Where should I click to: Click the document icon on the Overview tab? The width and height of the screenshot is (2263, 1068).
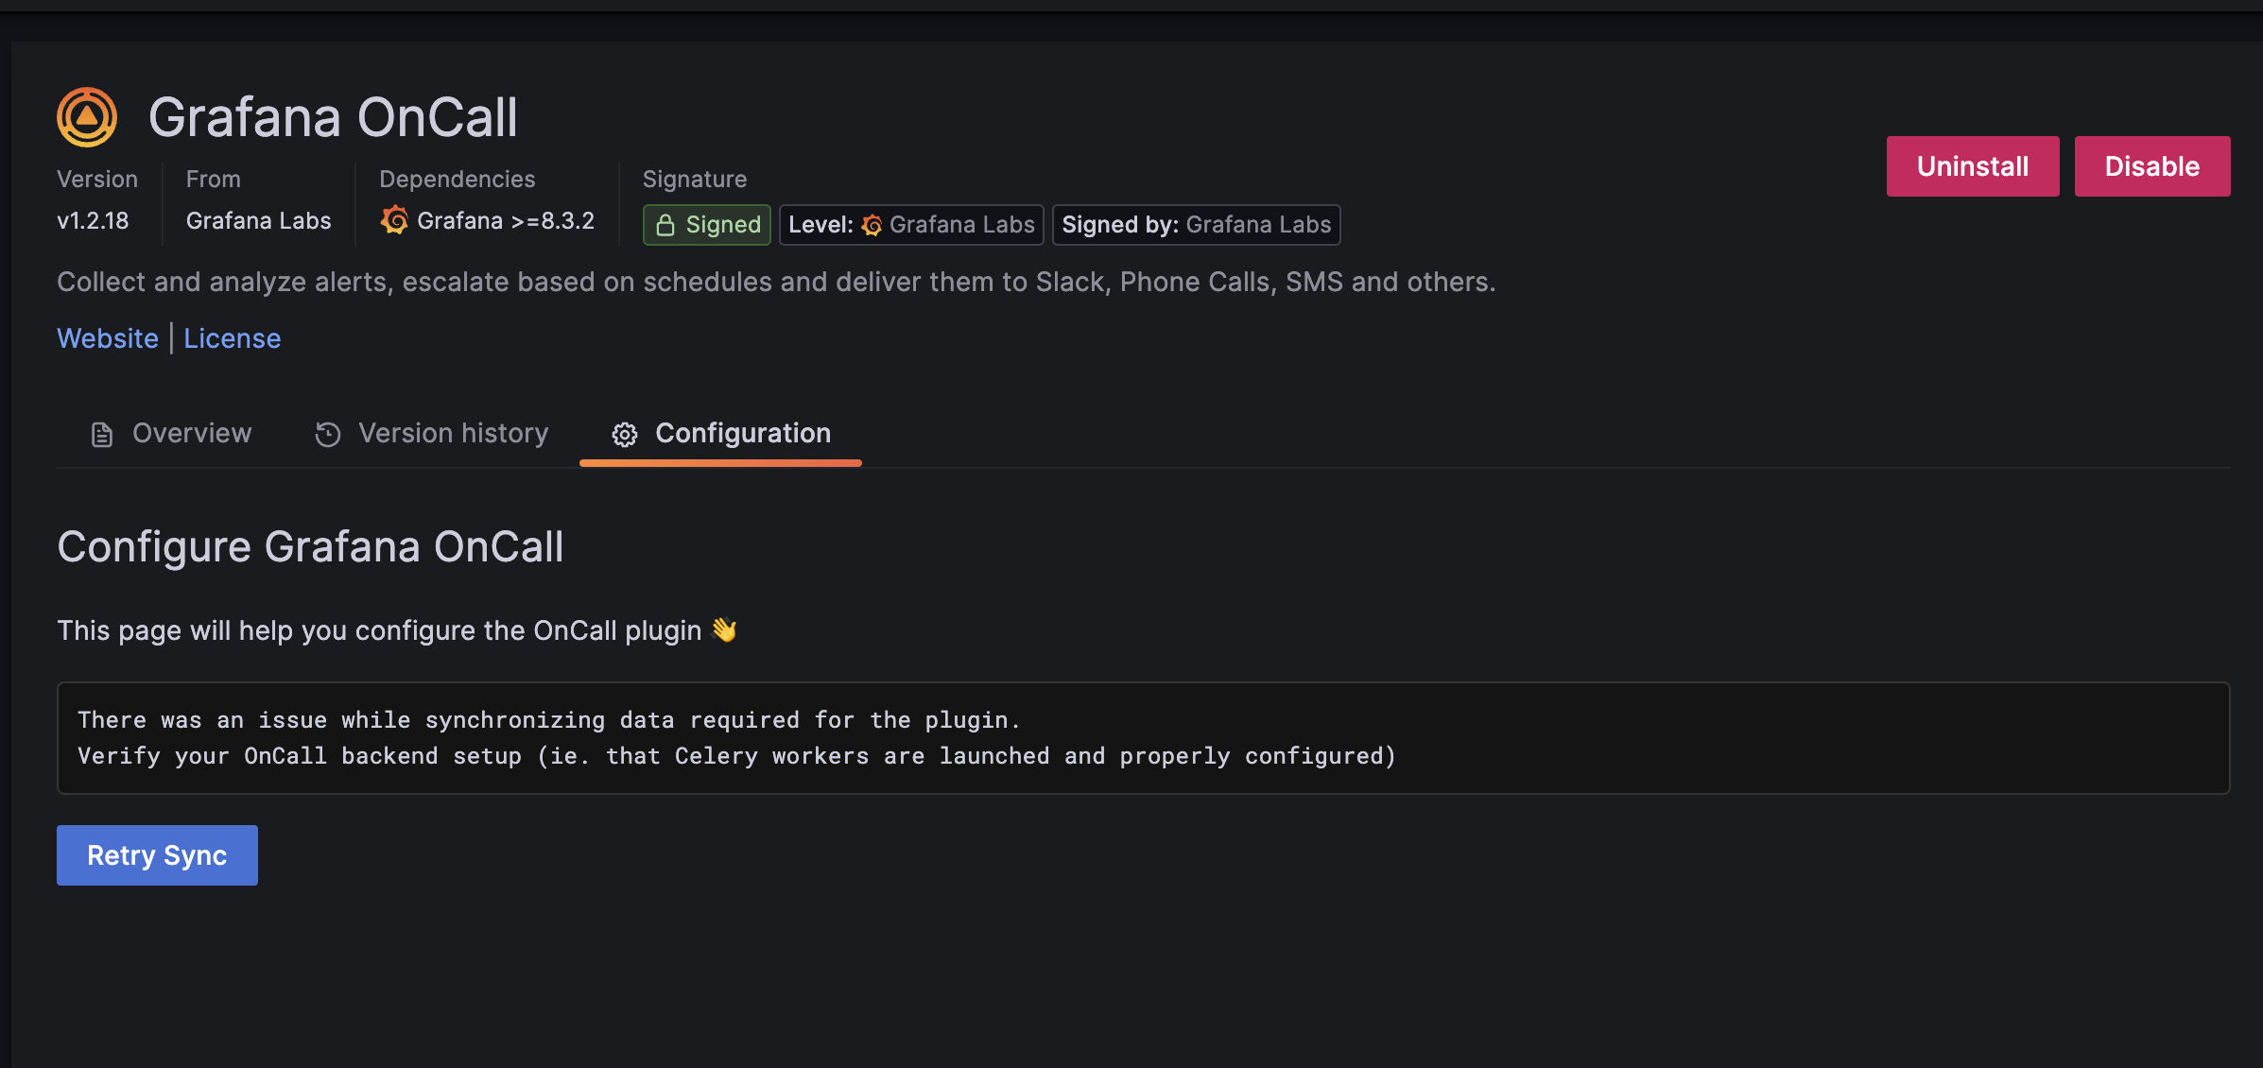(101, 433)
